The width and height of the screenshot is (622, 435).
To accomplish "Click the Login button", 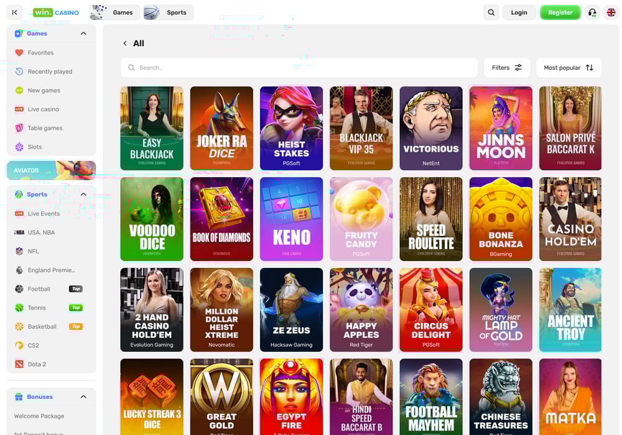I will point(519,12).
